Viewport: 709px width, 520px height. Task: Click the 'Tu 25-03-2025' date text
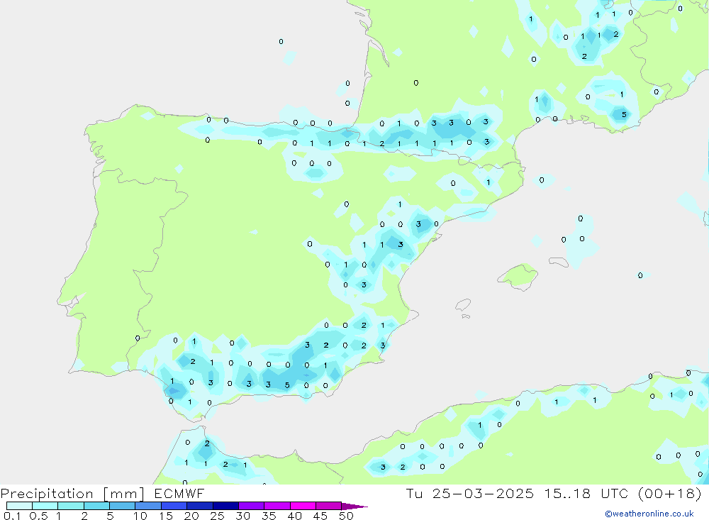(469, 493)
